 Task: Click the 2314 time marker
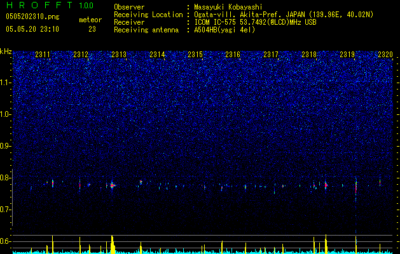(x=157, y=55)
